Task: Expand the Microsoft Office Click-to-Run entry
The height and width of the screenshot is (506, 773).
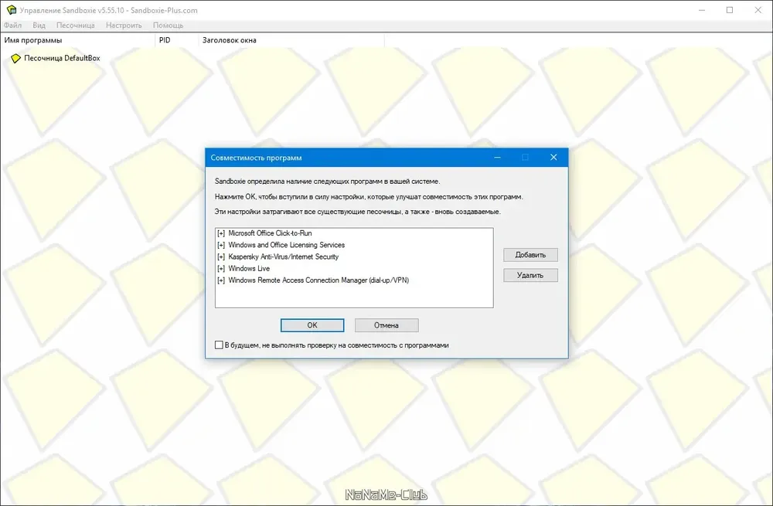Action: (221, 233)
